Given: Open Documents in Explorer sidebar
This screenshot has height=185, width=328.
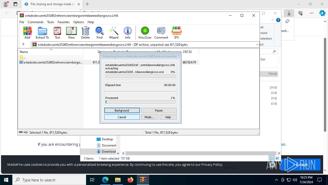Looking at the screenshot, I should click(x=106, y=145).
